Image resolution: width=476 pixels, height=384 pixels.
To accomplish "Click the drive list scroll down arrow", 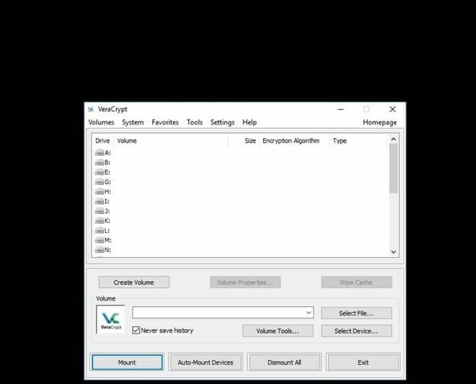I will 394,252.
